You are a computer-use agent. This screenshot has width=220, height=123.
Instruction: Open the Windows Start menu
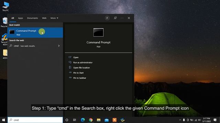[3, 120]
